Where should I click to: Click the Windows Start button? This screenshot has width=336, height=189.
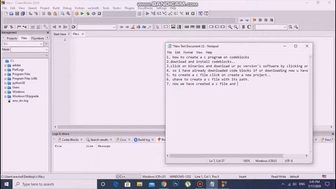[x=6, y=184]
